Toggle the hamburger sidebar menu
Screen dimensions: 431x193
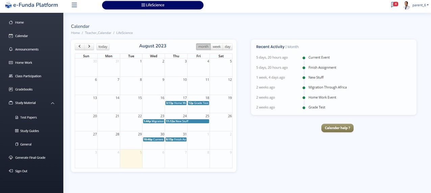(x=74, y=5)
